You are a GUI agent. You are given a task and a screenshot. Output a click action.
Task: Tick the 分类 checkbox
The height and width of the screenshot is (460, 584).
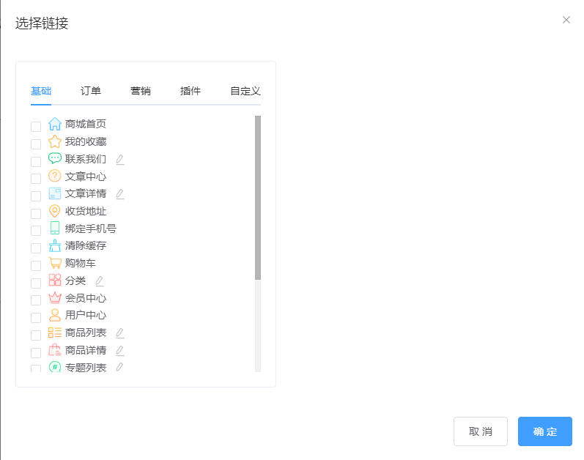(x=36, y=283)
